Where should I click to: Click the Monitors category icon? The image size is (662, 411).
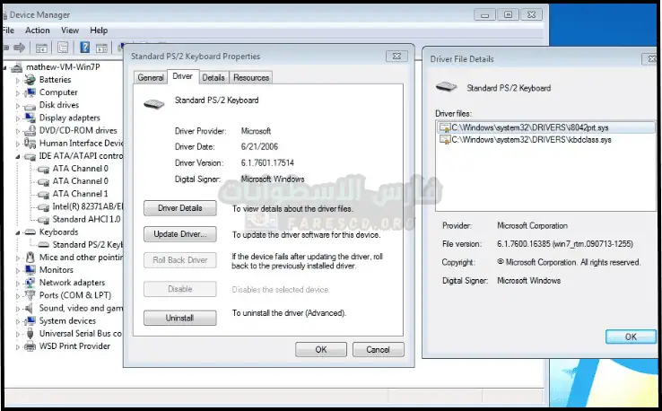point(30,270)
